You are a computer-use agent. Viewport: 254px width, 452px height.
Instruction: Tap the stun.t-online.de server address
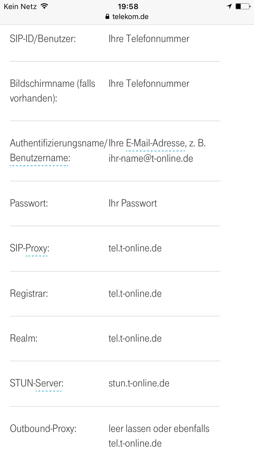139,383
